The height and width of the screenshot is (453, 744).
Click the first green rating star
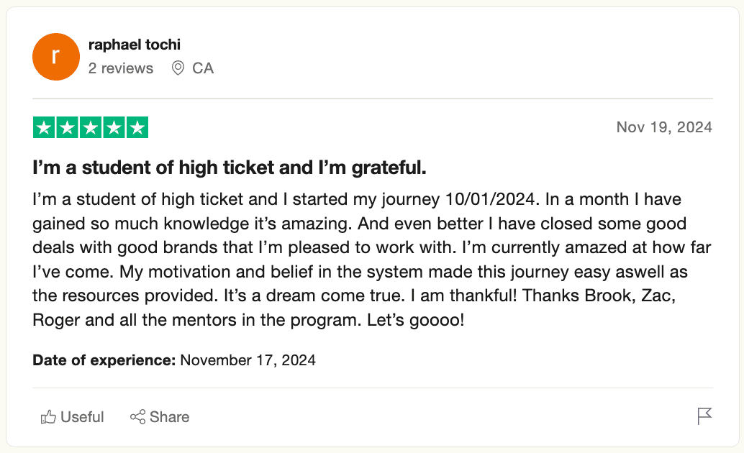[45, 127]
